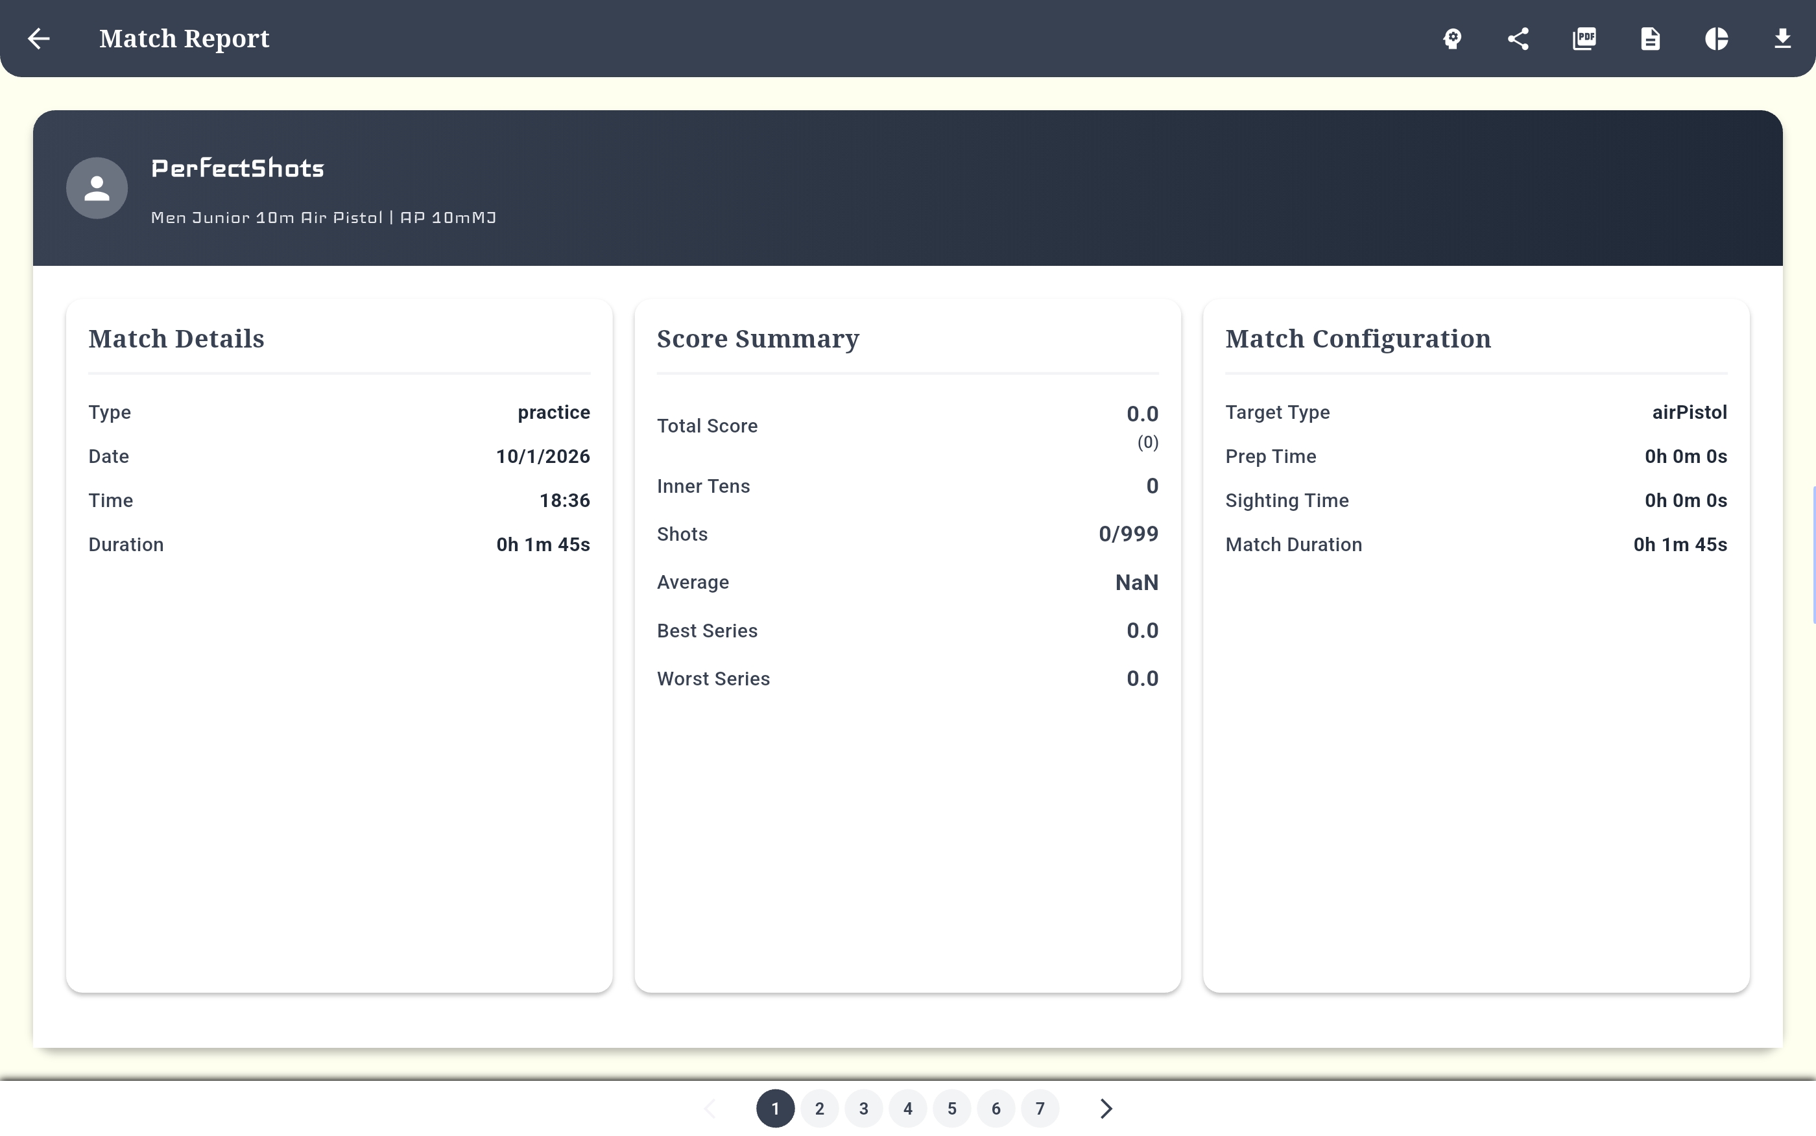This screenshot has height=1136, width=1816.
Task: Click the download icon
Action: 1782,38
